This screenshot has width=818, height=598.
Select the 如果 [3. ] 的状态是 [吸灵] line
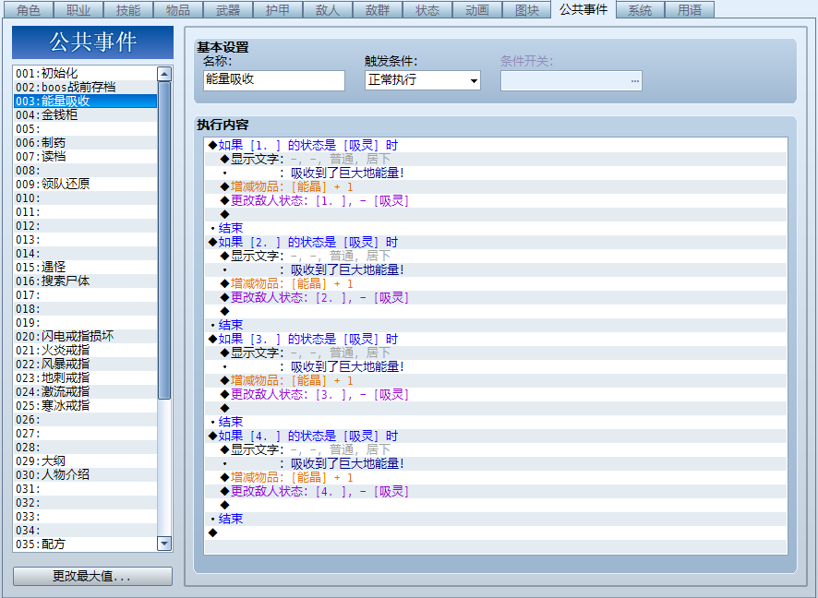coord(496,339)
